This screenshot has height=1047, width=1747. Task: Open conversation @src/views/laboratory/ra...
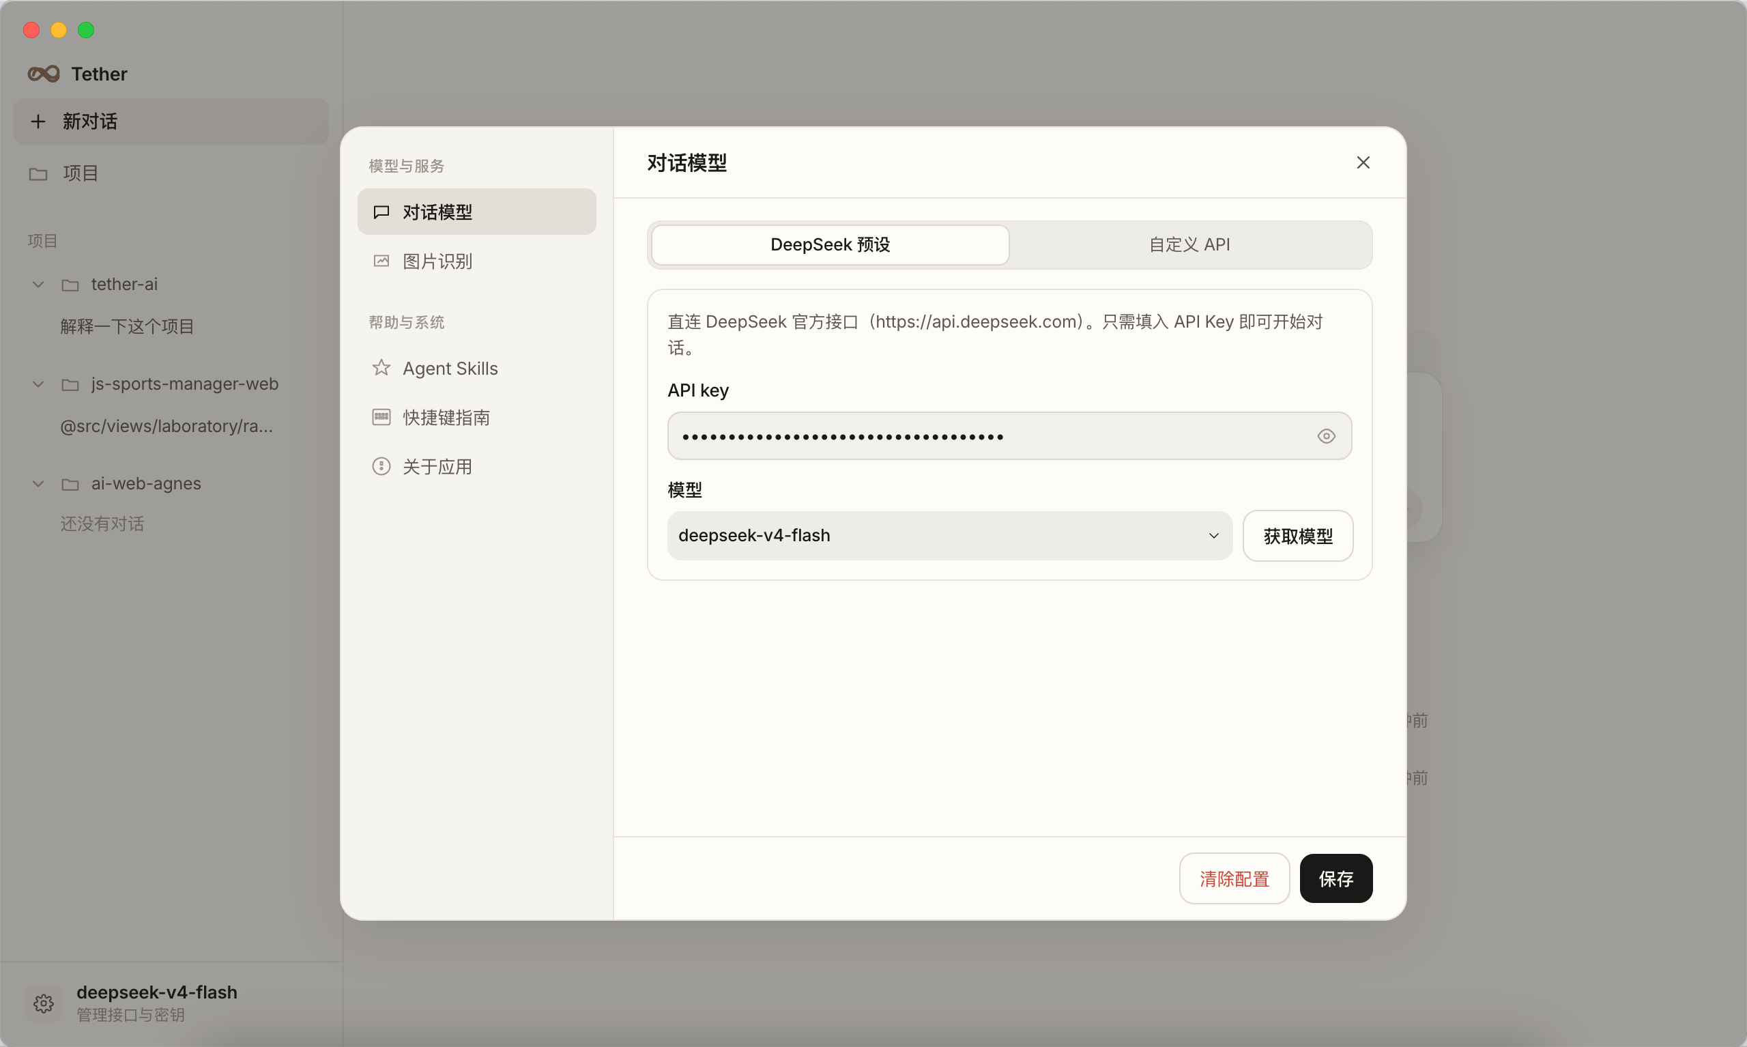[x=167, y=426]
